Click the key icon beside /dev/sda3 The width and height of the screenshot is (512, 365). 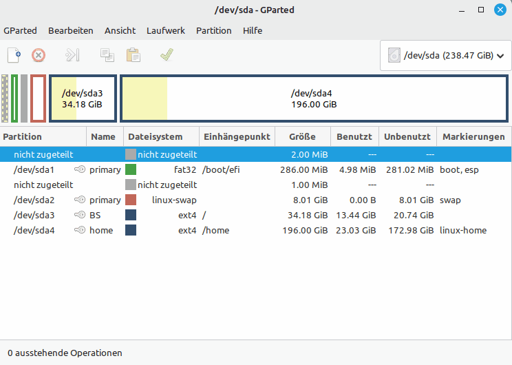click(80, 216)
